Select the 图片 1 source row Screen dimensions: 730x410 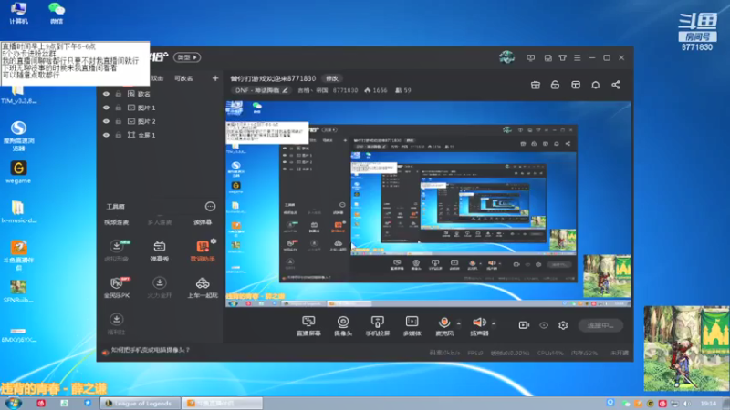[x=160, y=108]
